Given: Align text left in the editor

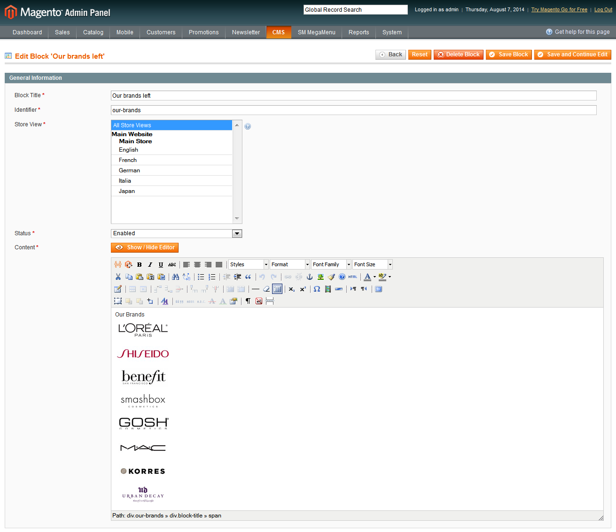Looking at the screenshot, I should [x=187, y=264].
